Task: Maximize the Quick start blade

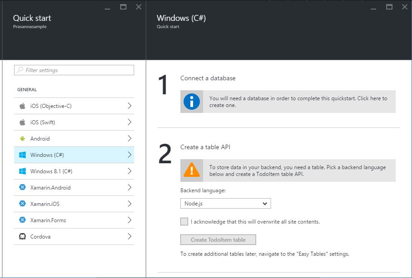Action: (123, 7)
